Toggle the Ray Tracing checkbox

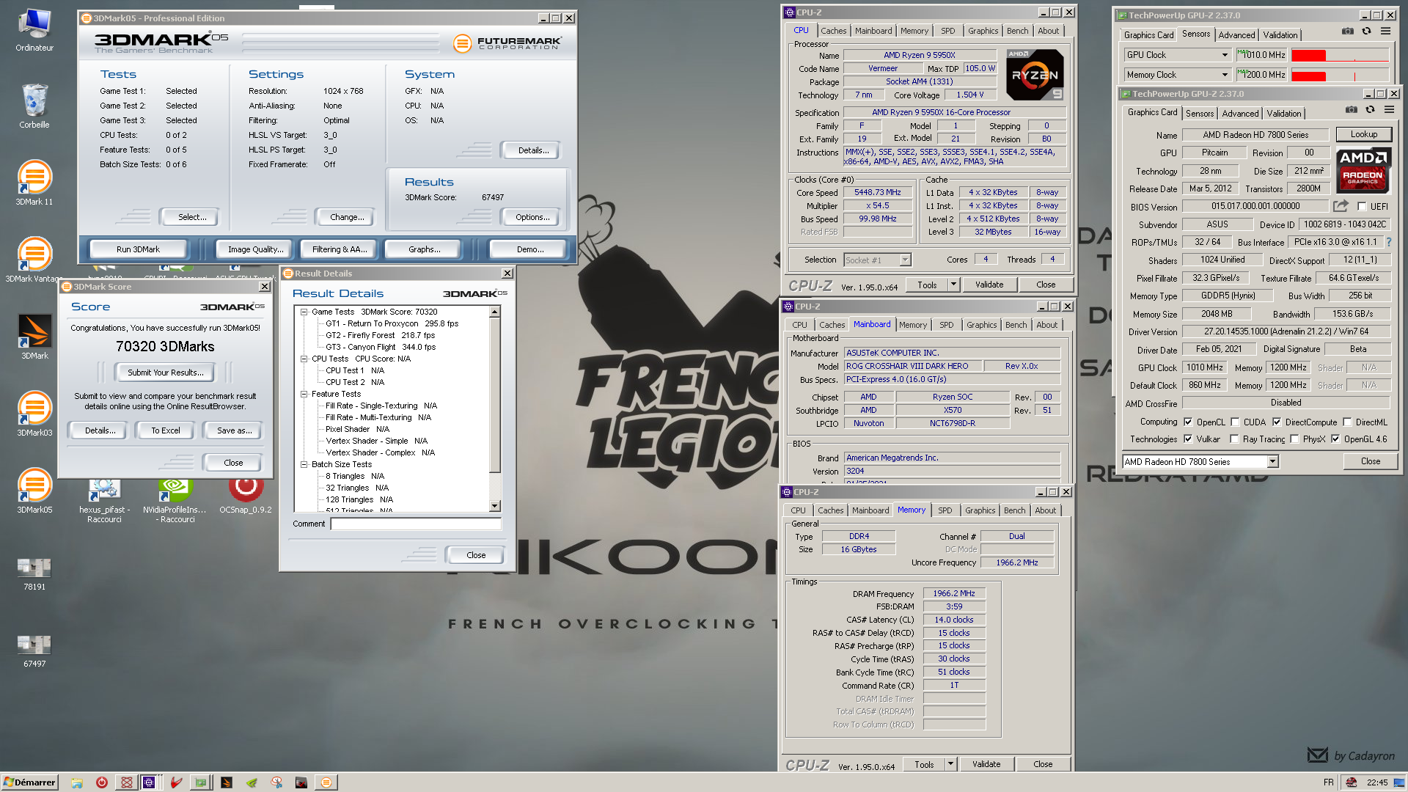click(x=1234, y=439)
